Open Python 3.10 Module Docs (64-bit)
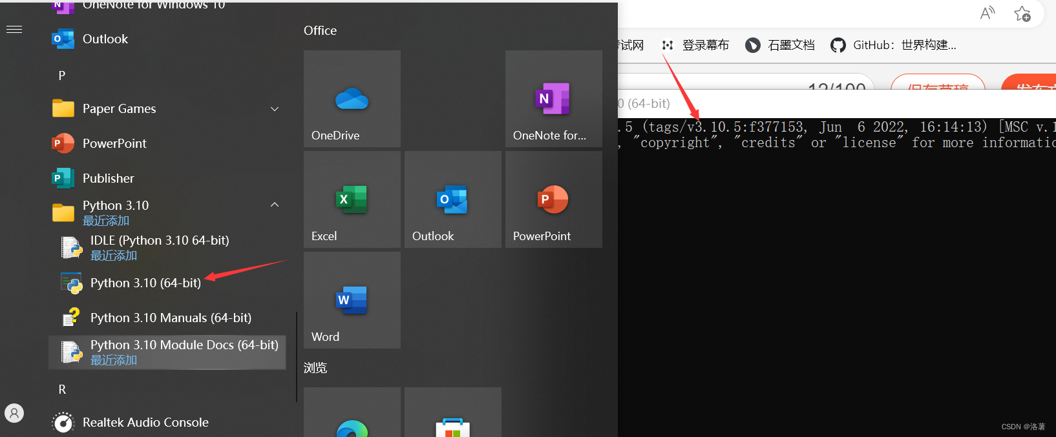The height and width of the screenshot is (437, 1056). tap(167, 352)
